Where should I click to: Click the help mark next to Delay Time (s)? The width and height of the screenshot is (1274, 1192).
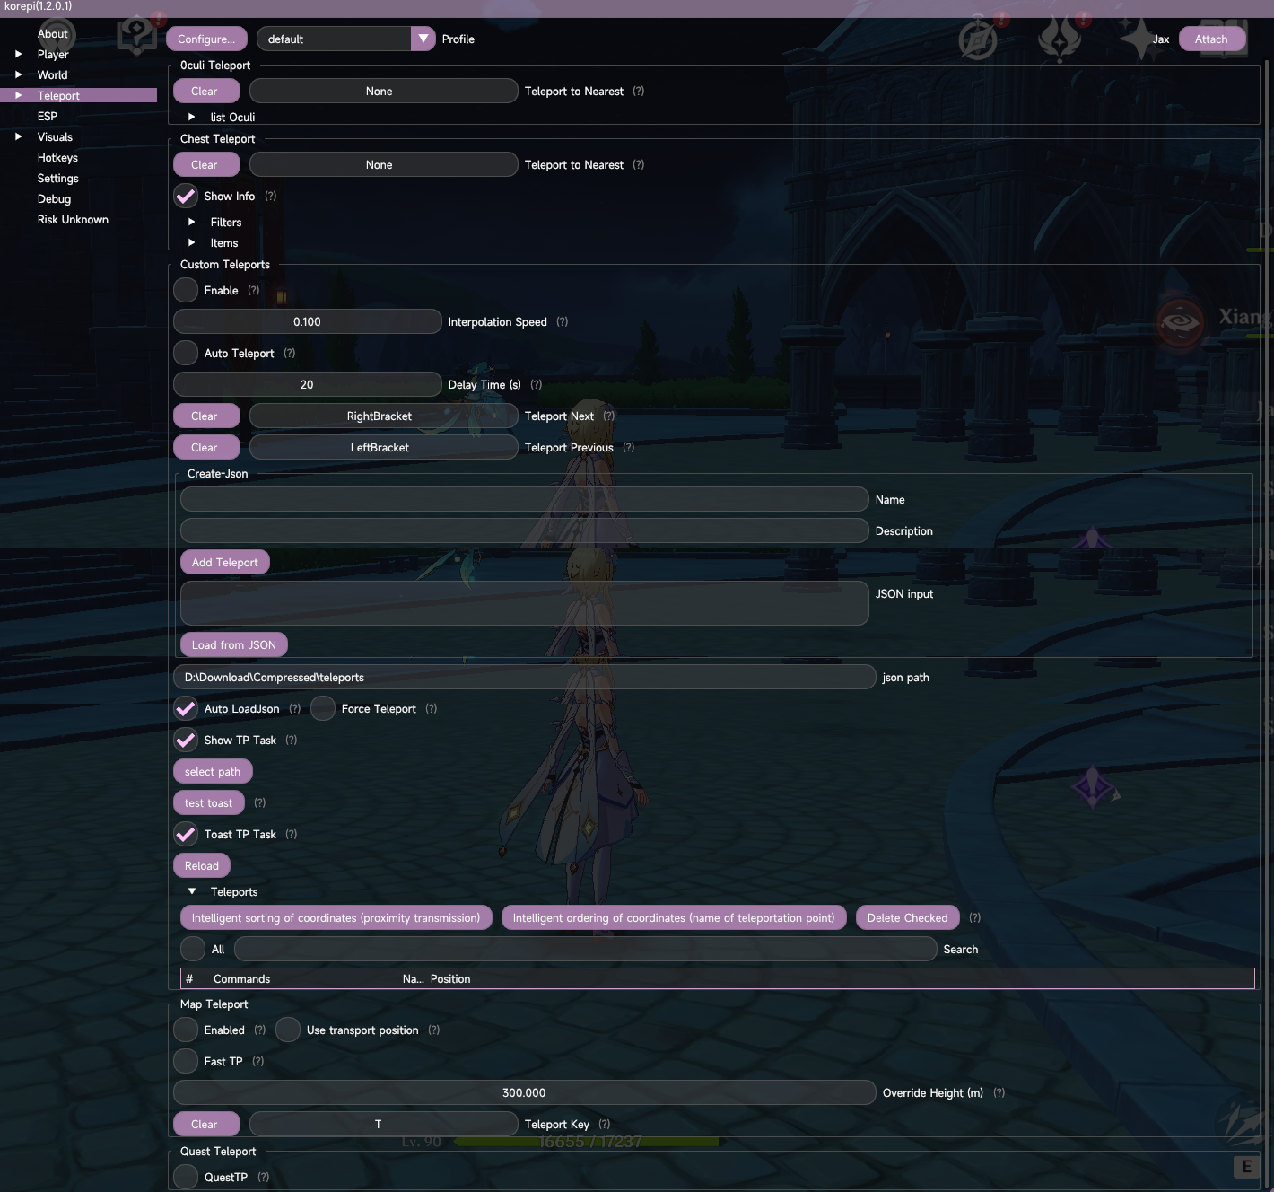(x=537, y=385)
